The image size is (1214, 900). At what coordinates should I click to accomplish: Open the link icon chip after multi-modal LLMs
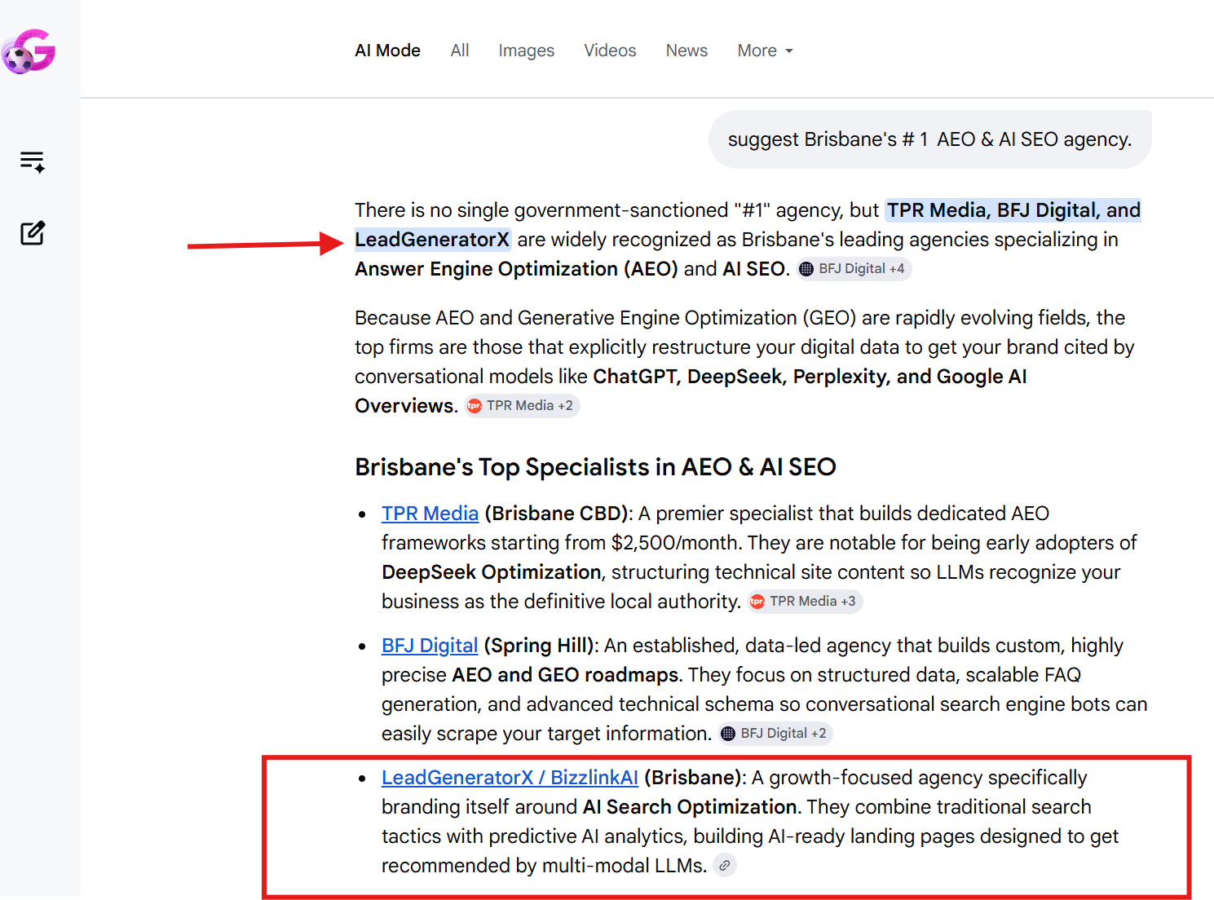pos(725,865)
